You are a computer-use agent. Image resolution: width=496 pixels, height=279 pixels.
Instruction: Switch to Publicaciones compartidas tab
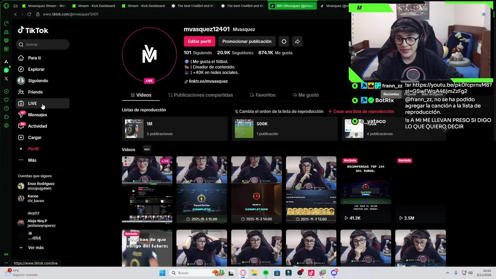tap(201, 95)
